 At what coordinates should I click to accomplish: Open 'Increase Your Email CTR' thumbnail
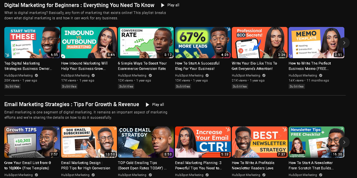click(x=203, y=142)
